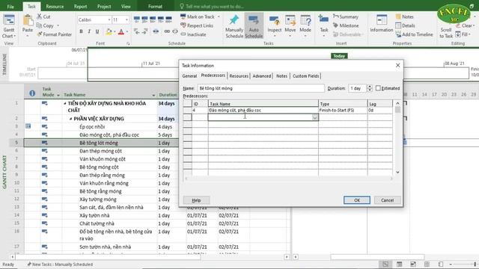Click Mark on Track

(198, 16)
